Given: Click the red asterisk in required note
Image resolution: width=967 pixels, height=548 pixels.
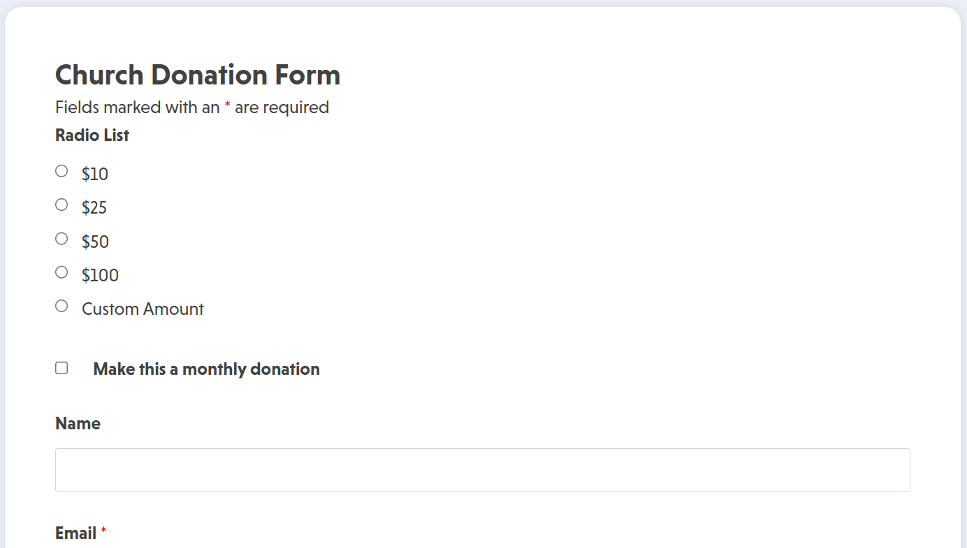Looking at the screenshot, I should pos(227,106).
